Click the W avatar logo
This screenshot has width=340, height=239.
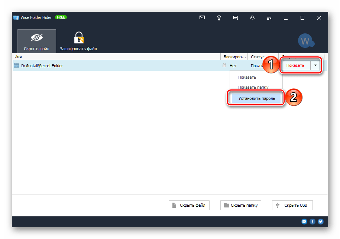[x=306, y=40]
